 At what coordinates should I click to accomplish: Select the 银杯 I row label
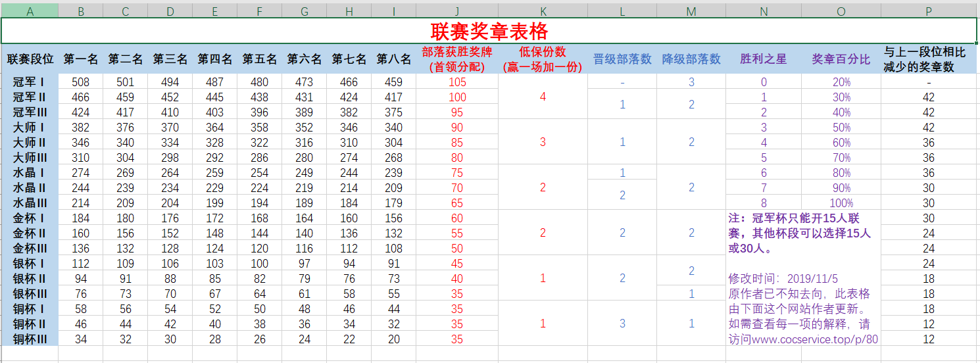[30, 264]
